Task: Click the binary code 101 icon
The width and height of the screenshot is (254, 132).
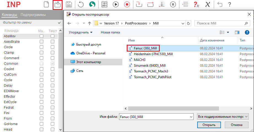Action: coord(105,4)
